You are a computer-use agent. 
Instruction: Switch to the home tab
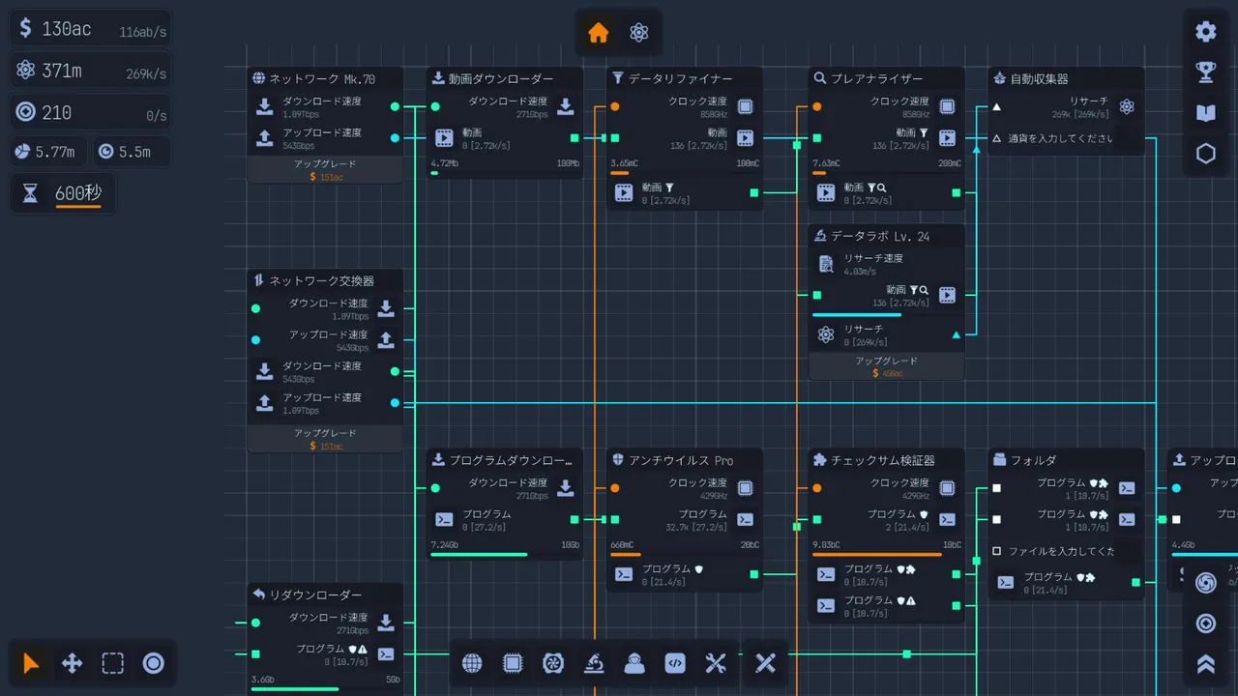pos(598,33)
